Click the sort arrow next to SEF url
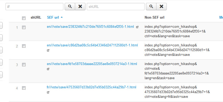 [x=62, y=17]
